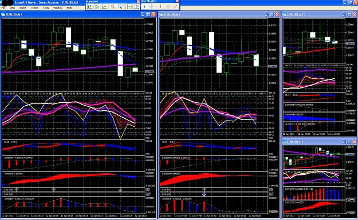
Task: Open the Help menu
Action: pyautogui.click(x=69, y=8)
